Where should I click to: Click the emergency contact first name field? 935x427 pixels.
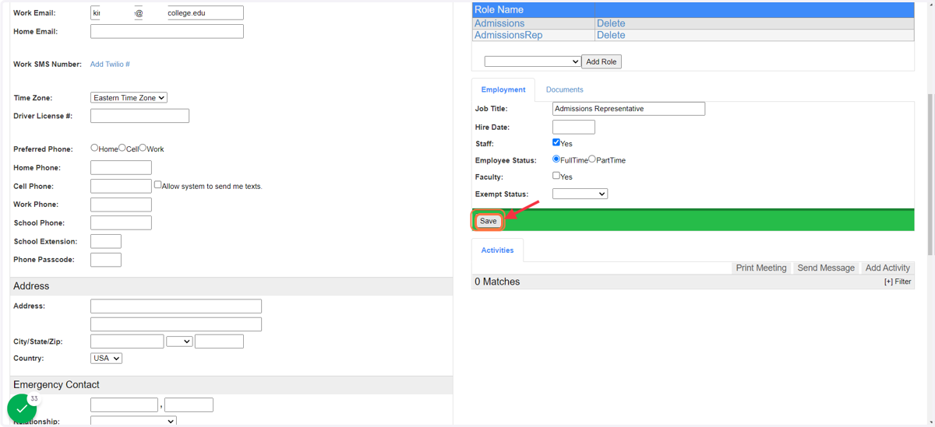[124, 404]
